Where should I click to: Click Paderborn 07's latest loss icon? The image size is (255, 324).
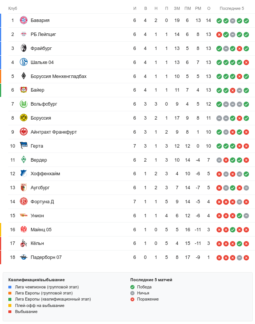click(246, 257)
